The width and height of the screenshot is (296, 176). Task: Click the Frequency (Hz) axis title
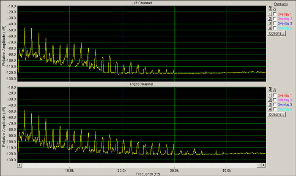point(148,174)
